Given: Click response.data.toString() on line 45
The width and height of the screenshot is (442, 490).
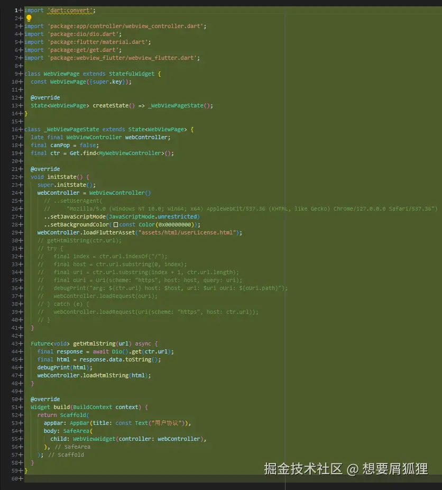Looking at the screenshot, I should pos(118,360).
